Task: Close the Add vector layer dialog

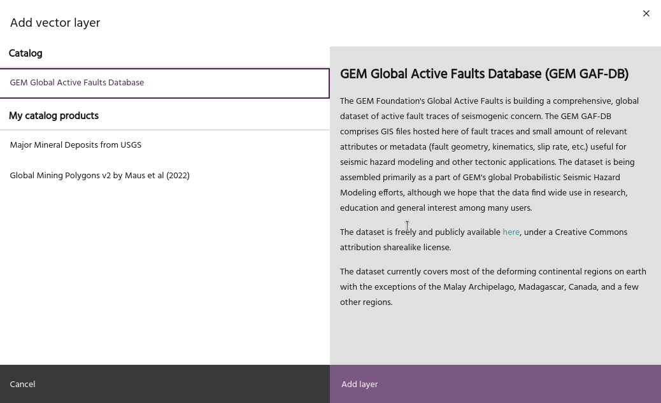Action: point(646,13)
